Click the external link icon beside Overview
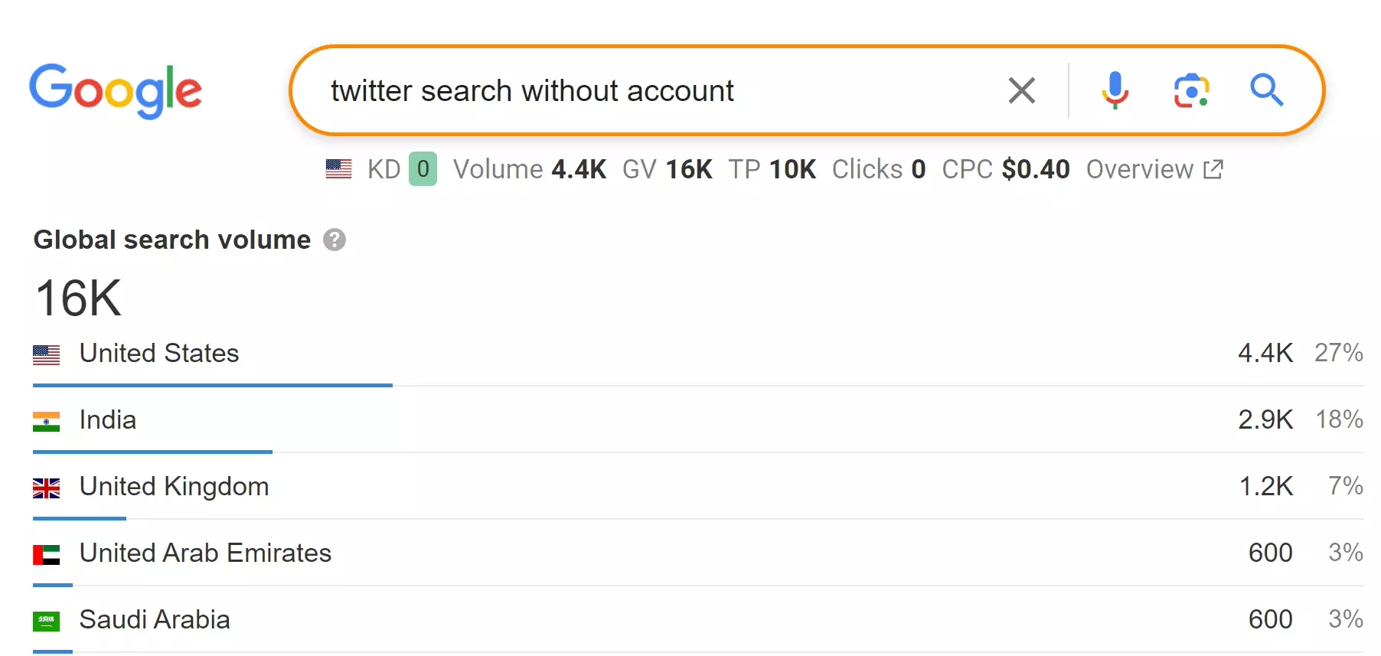Viewport: 1381px width, 656px height. tap(1213, 169)
